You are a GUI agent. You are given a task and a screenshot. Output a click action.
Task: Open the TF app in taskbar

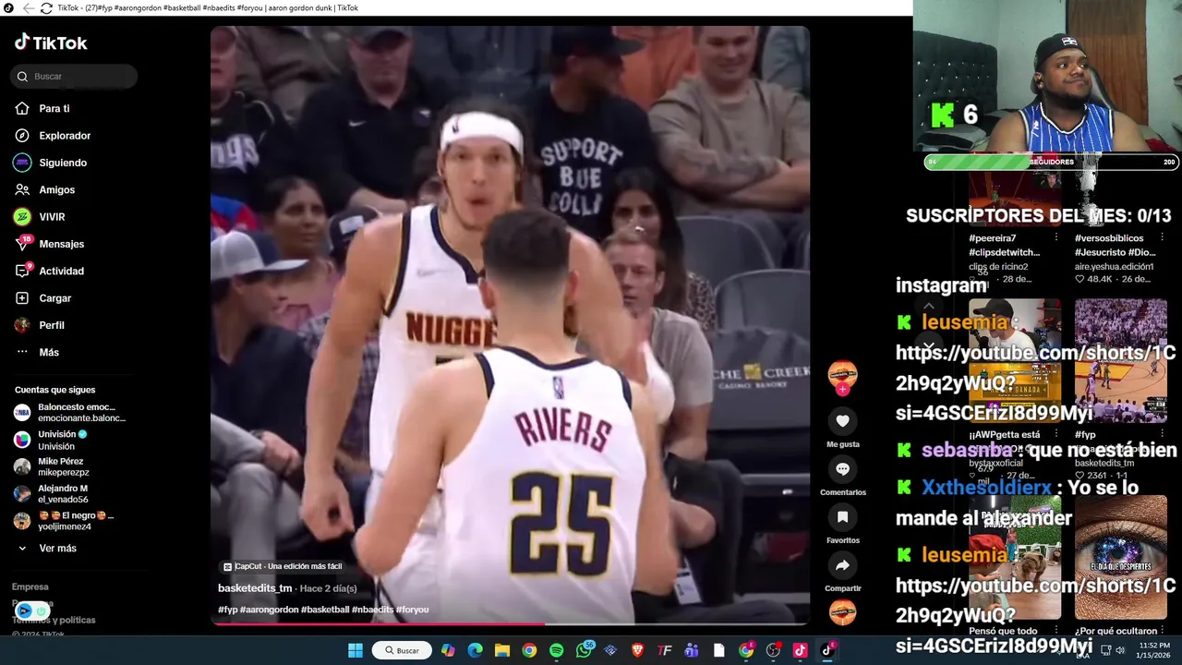tap(665, 650)
